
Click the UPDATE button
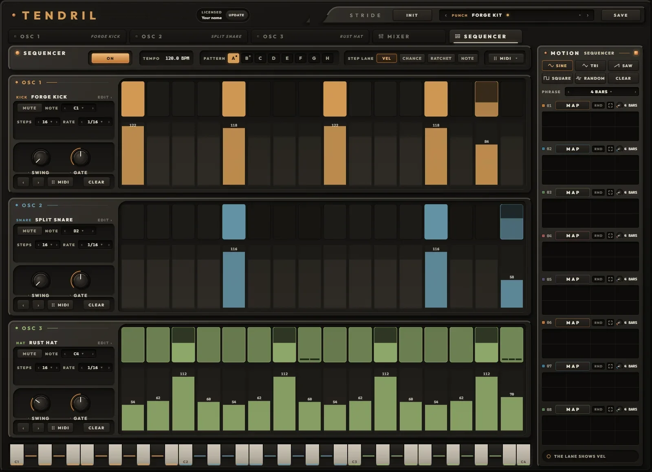(x=236, y=15)
